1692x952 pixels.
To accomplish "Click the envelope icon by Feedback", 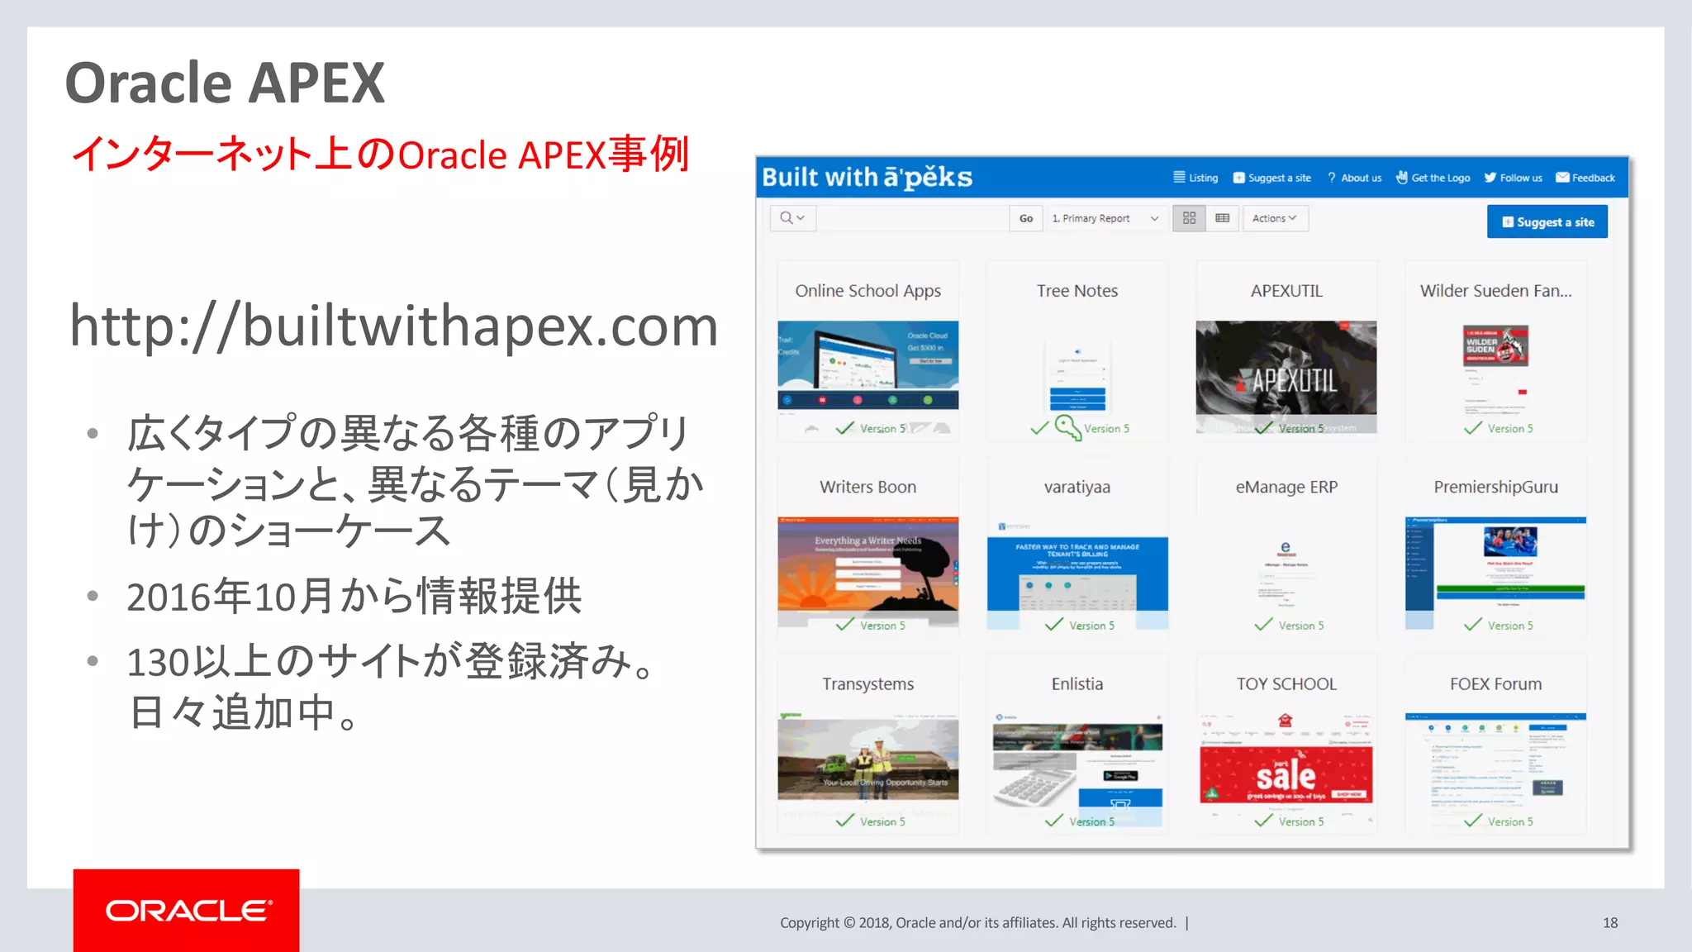I will [x=1562, y=178].
